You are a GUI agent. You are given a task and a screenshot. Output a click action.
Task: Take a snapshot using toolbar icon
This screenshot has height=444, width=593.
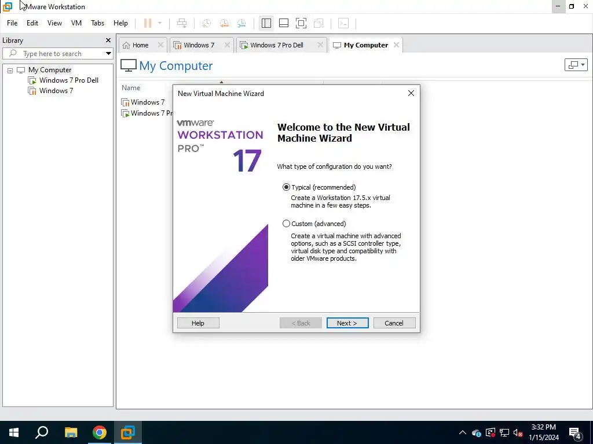(207, 23)
